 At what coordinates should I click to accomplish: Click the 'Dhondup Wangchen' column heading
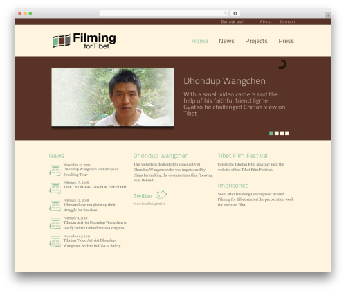[161, 156]
